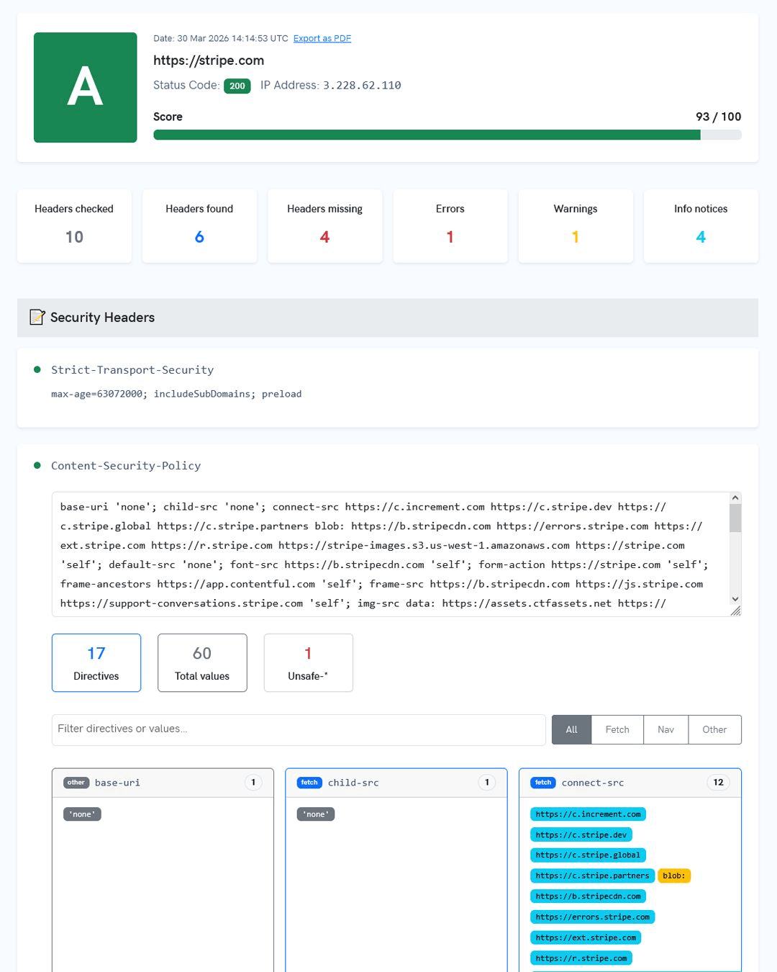Select the All filter tab
The width and height of the screenshot is (777, 972).
pyautogui.click(x=571, y=729)
